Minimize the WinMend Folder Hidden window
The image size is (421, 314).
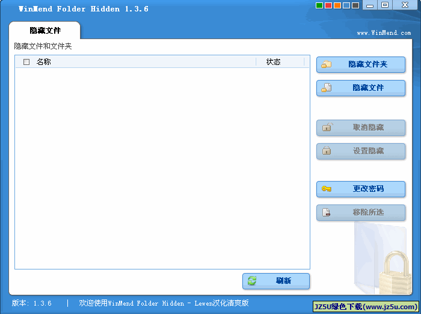click(x=370, y=5)
